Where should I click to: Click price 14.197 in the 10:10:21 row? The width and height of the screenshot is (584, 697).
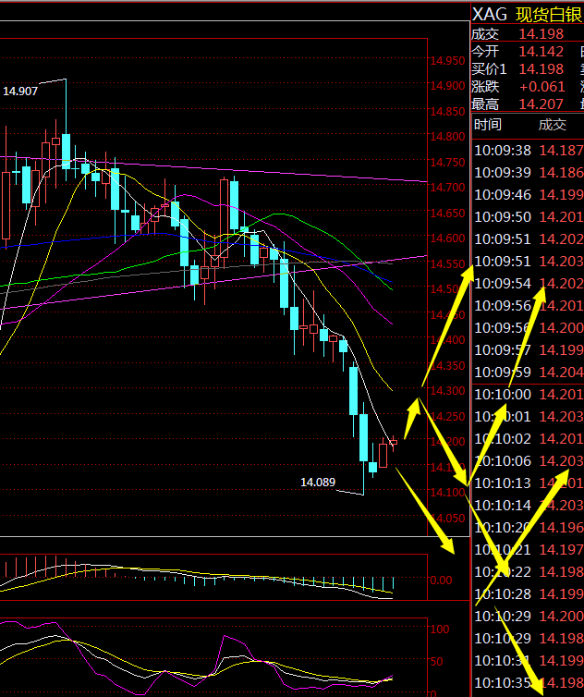coord(561,550)
